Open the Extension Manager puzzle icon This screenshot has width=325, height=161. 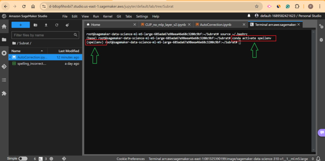[x=4, y=93]
